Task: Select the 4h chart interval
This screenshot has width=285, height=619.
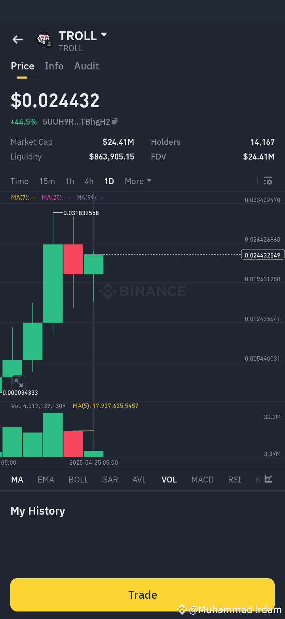Action: click(89, 181)
